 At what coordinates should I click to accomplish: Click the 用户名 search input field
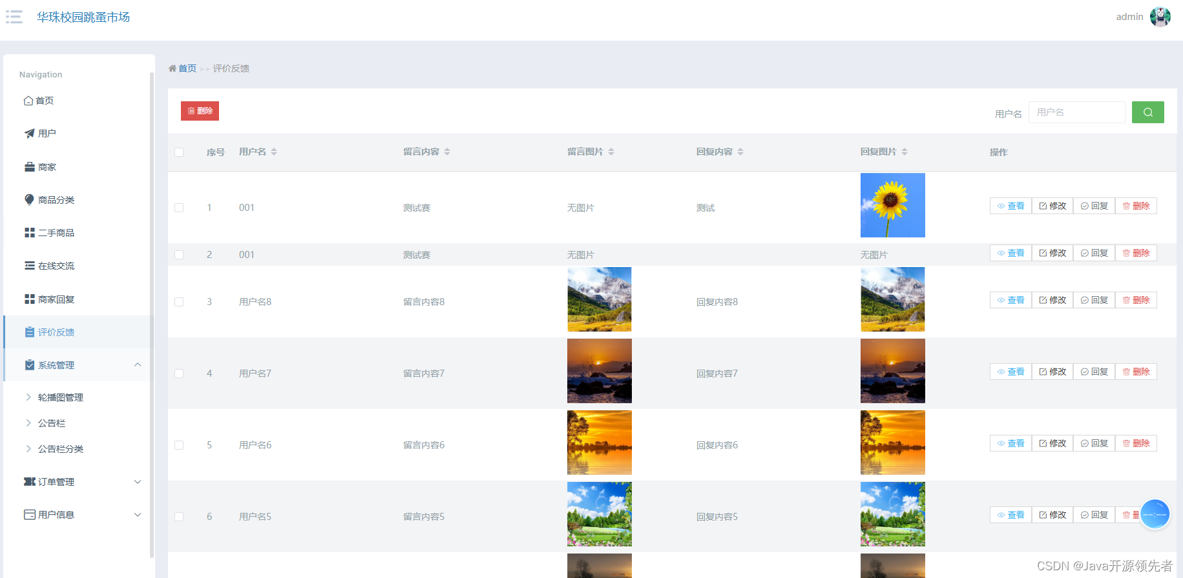click(x=1076, y=112)
